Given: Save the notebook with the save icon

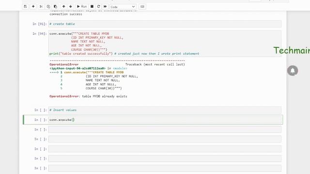Looking at the screenshot, I should (25, 6).
